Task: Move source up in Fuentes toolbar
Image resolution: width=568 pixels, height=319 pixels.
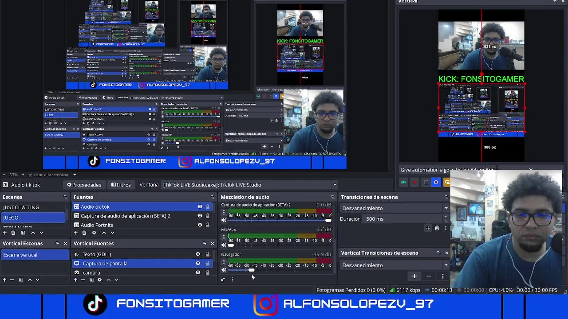Action: tap(104, 233)
